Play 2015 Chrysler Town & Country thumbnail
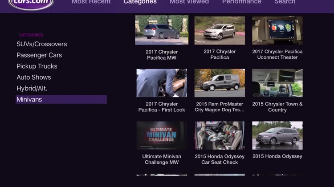The image size is (334, 187). (277, 83)
